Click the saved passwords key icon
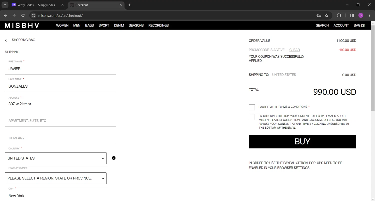The height and width of the screenshot is (201, 375). click(319, 16)
